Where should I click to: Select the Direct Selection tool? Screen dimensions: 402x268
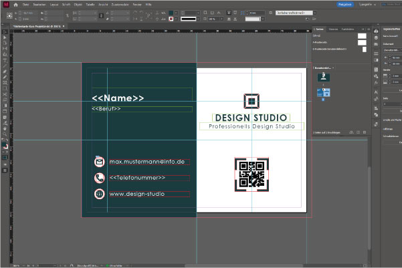click(x=5, y=37)
